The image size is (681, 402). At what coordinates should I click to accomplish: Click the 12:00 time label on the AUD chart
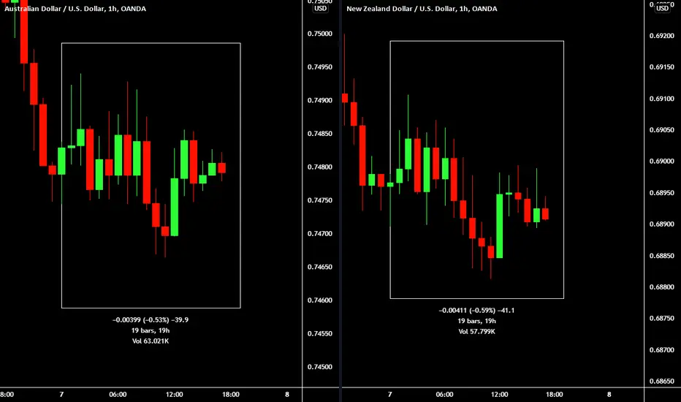click(174, 395)
